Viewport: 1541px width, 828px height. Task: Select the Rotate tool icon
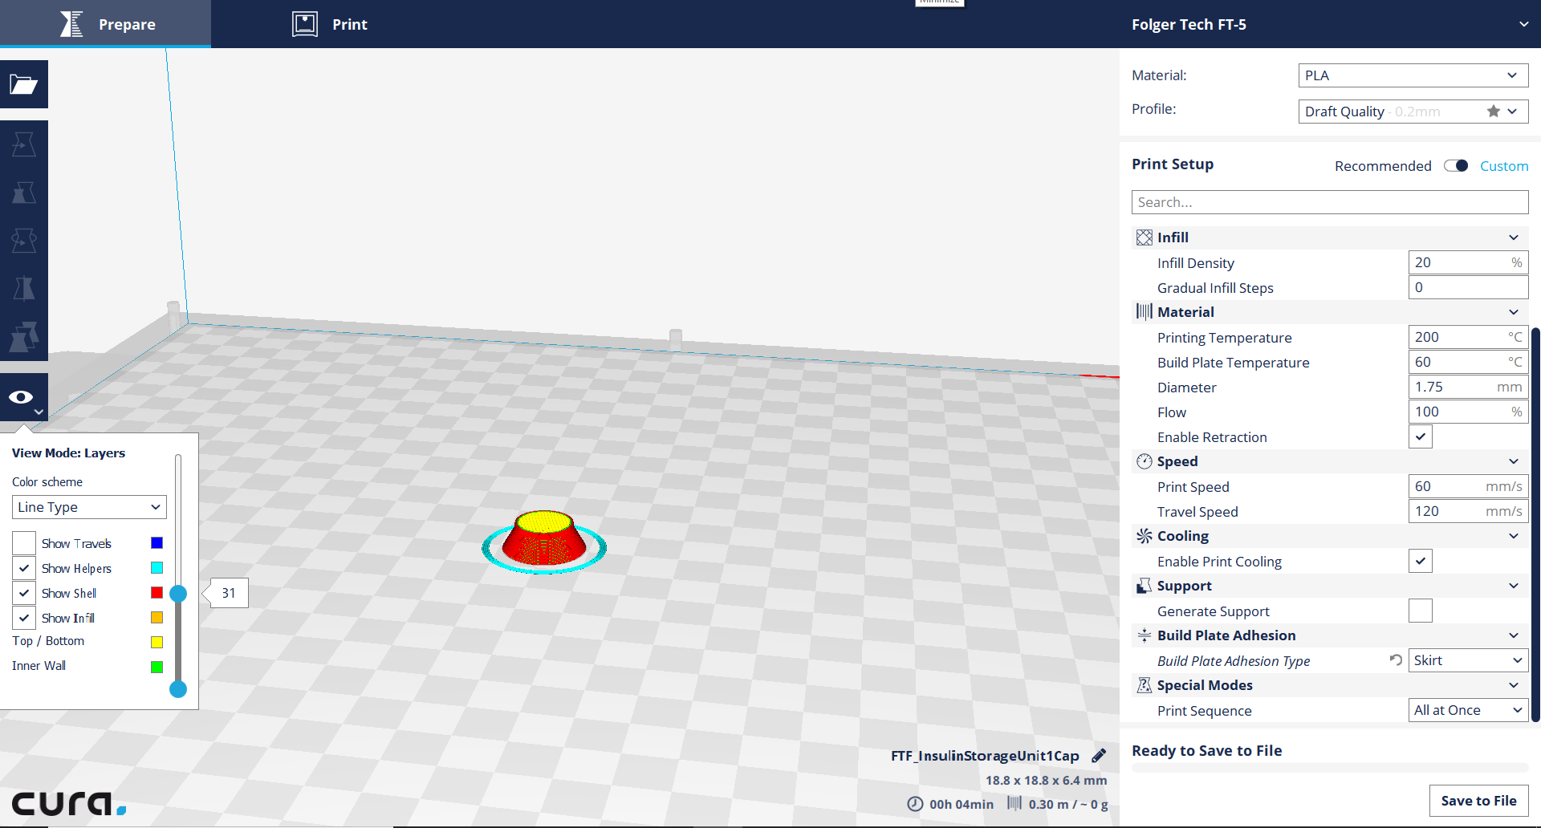coord(24,241)
